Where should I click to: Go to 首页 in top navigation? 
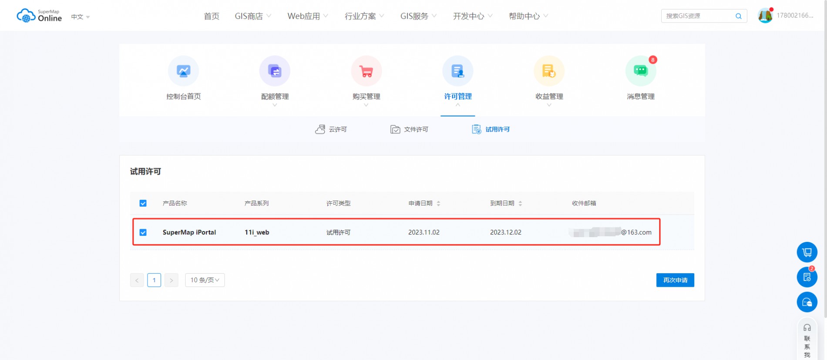click(x=212, y=16)
